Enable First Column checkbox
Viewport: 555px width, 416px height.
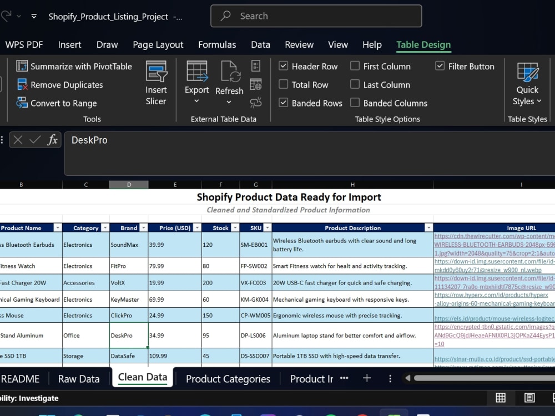pos(355,66)
